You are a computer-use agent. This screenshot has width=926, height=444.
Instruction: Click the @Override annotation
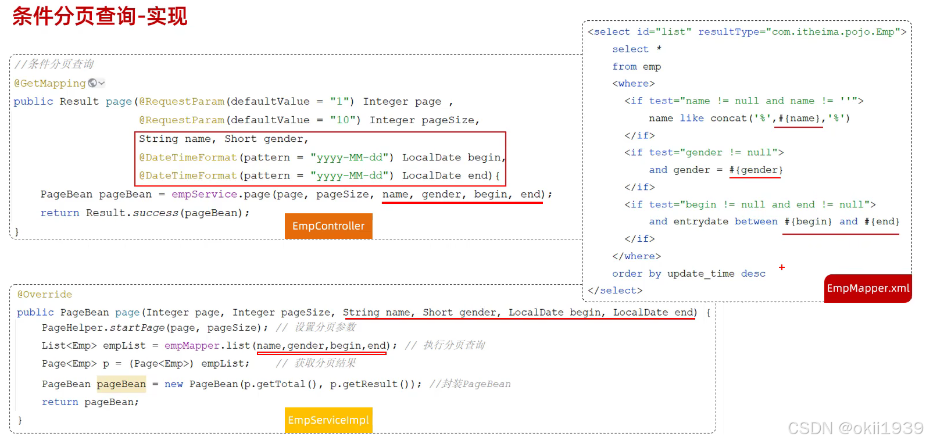point(45,295)
